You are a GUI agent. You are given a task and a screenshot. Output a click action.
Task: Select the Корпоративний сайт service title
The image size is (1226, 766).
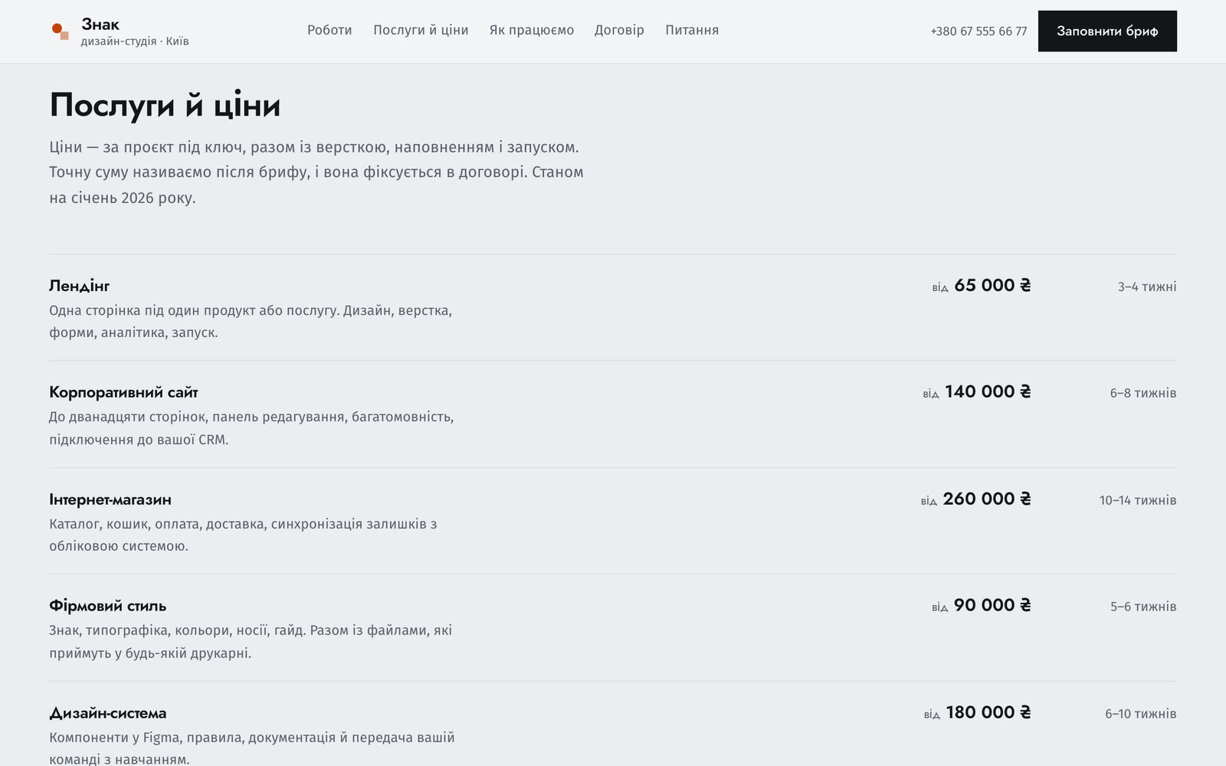pos(123,392)
